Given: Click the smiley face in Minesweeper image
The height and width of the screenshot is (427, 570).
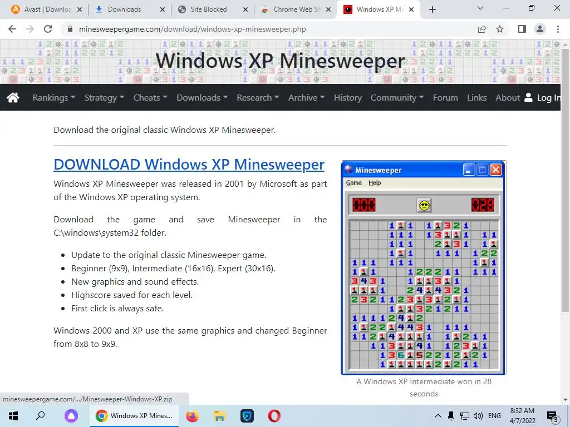Looking at the screenshot, I should [424, 206].
